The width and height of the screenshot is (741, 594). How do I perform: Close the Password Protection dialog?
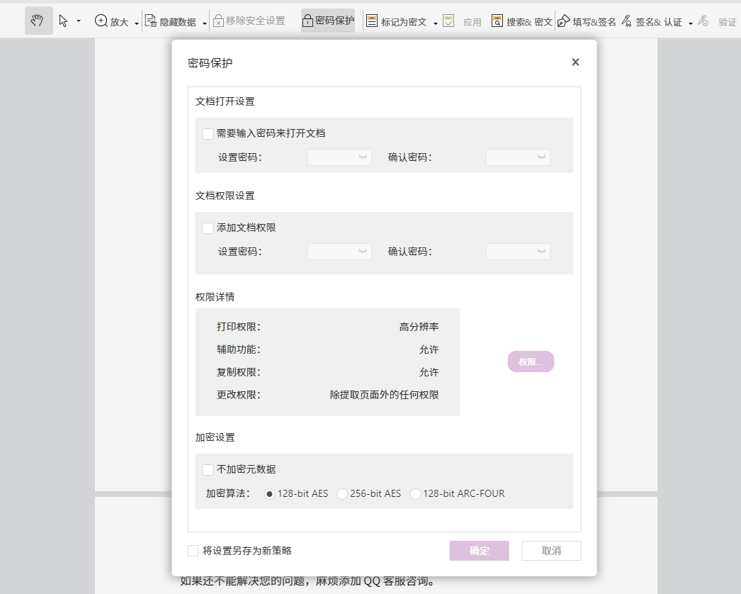click(575, 62)
